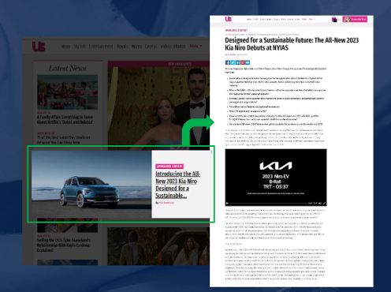
Task: Click the Kia logo inside the video frame
Action: point(276,166)
